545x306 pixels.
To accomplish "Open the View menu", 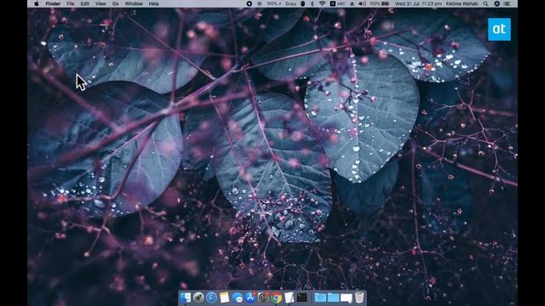I will 100,3.
